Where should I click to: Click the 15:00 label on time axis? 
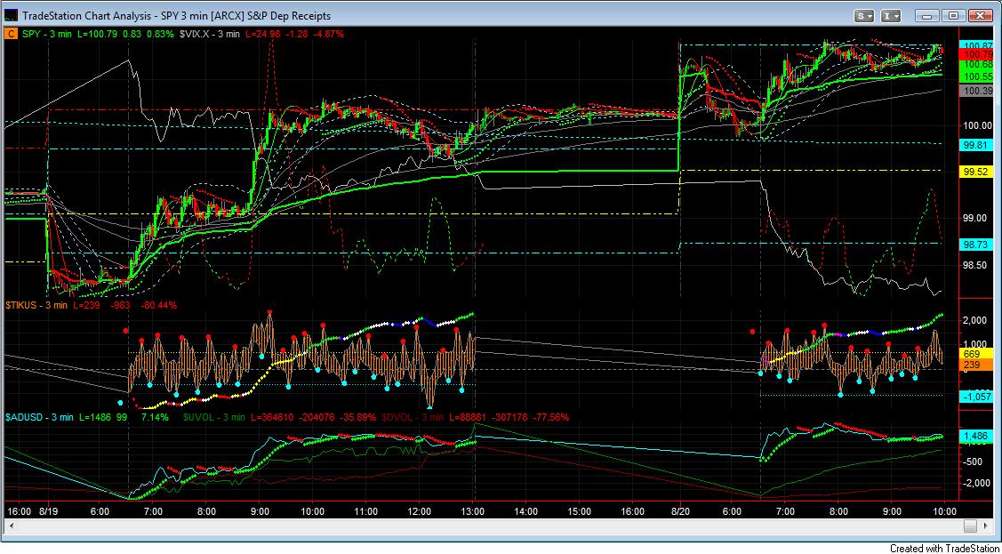tap(577, 510)
